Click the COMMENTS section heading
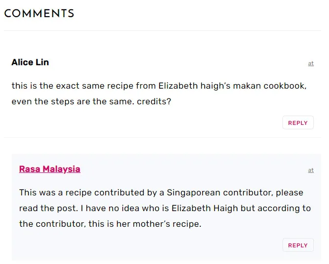 tap(39, 14)
